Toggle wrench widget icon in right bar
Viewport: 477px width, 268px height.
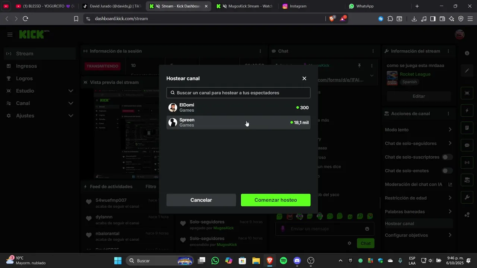(467, 197)
